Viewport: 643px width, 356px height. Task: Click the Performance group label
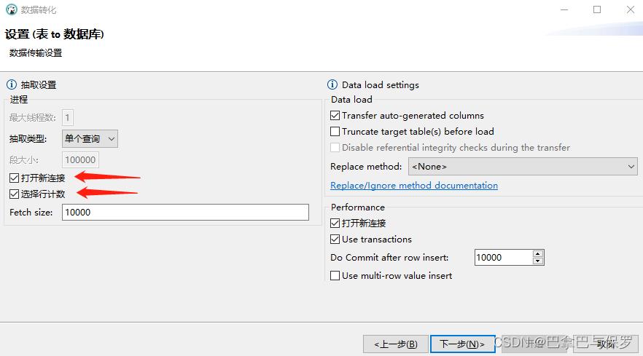[x=358, y=207]
